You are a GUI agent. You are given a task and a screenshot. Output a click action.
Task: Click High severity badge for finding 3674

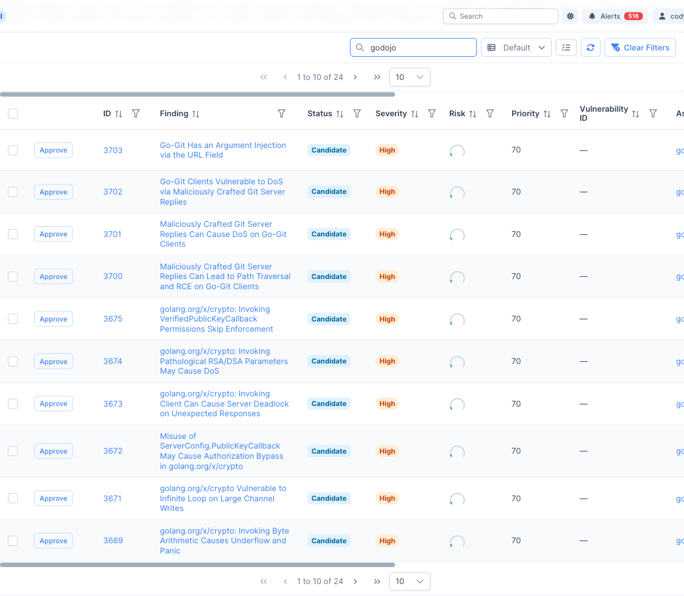(x=387, y=361)
